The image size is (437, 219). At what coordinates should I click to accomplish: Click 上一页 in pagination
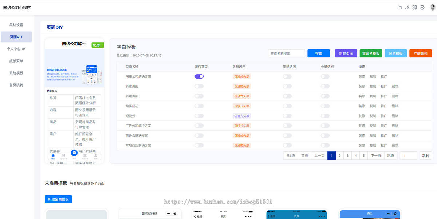pyautogui.click(x=319, y=156)
